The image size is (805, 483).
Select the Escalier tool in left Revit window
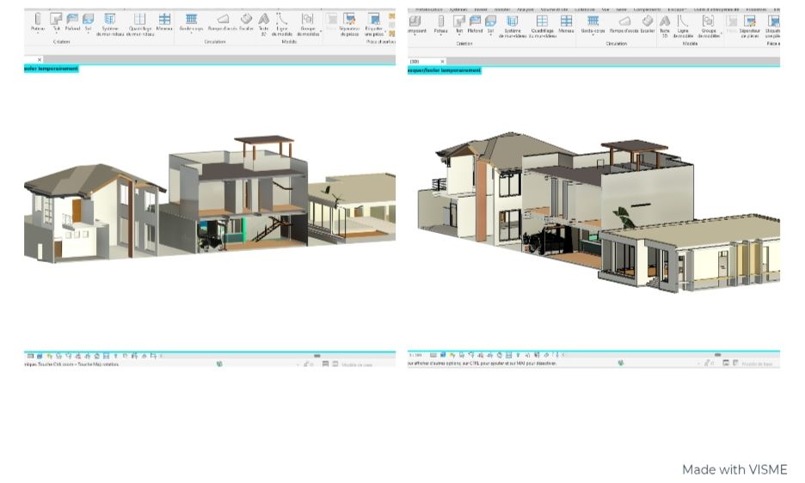pyautogui.click(x=247, y=22)
